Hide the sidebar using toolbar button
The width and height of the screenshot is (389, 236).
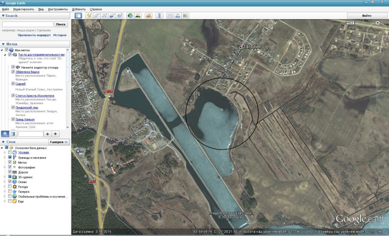click(x=78, y=16)
